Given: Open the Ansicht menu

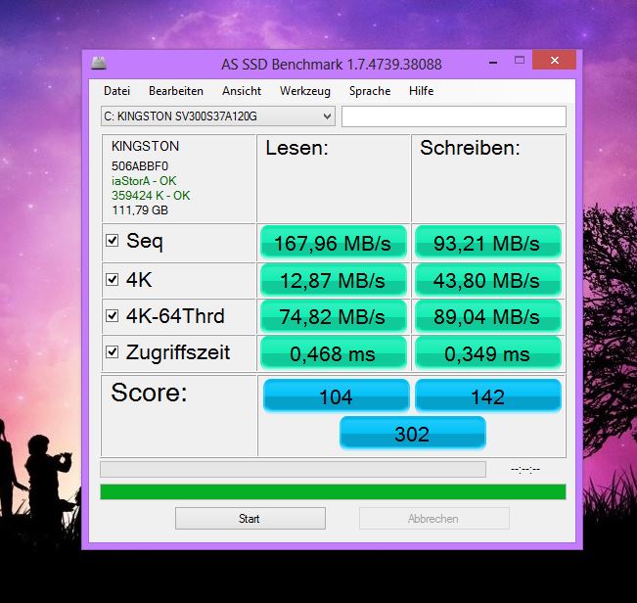Looking at the screenshot, I should tap(242, 91).
